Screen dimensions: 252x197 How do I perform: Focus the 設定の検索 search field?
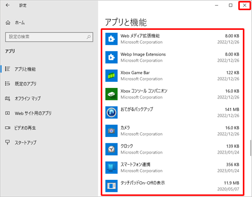49,37
